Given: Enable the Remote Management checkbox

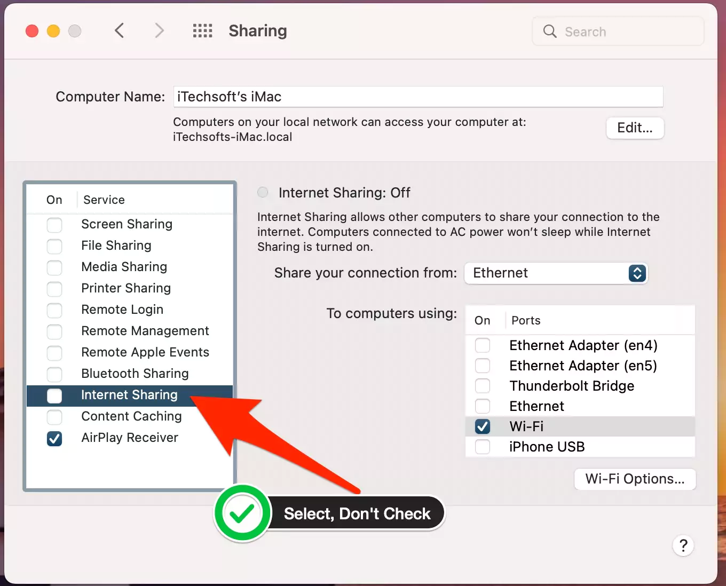Looking at the screenshot, I should (54, 331).
